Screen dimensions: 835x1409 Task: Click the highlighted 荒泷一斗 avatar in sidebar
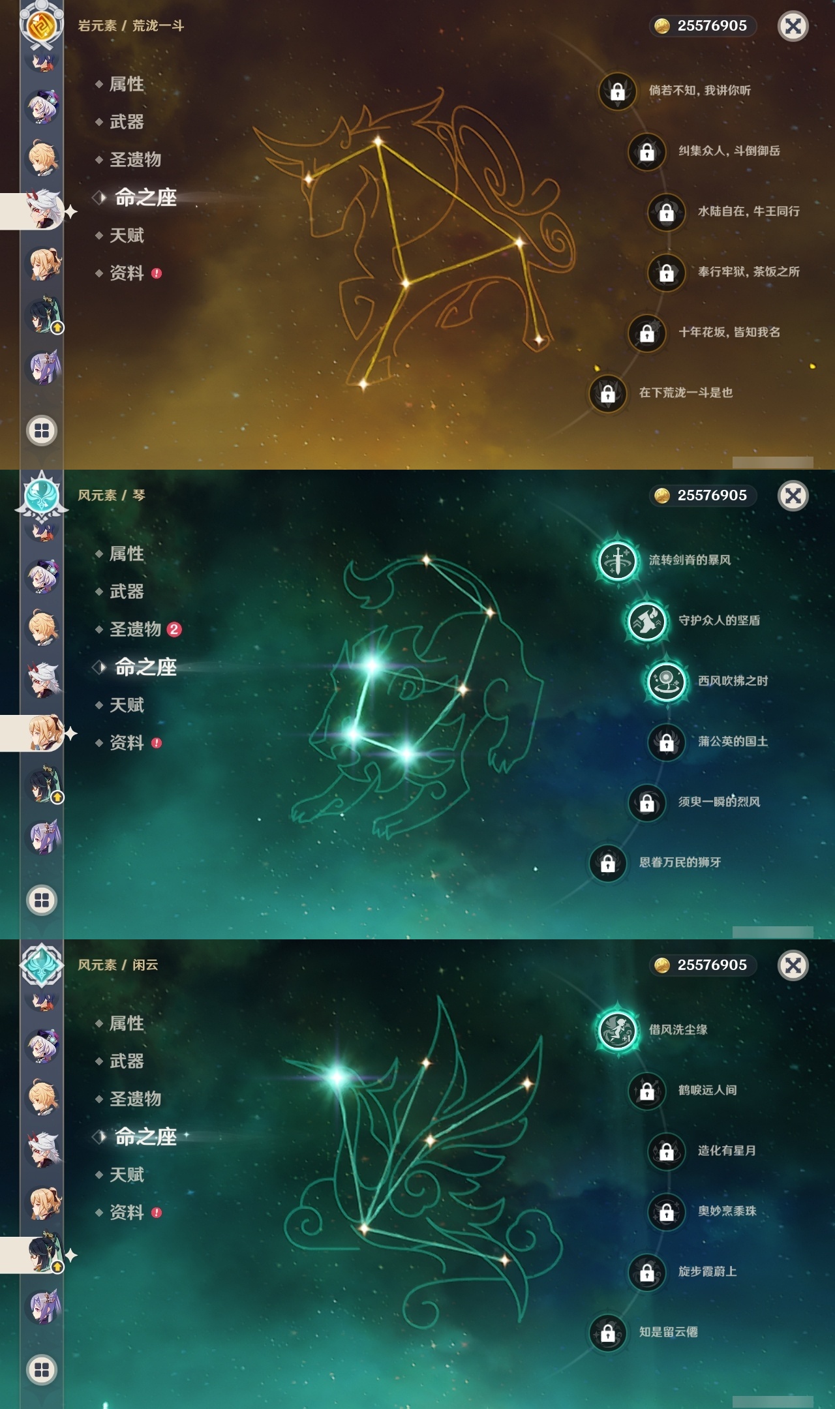coord(44,209)
